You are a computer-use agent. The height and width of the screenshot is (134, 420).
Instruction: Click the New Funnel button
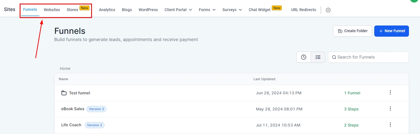(x=391, y=31)
